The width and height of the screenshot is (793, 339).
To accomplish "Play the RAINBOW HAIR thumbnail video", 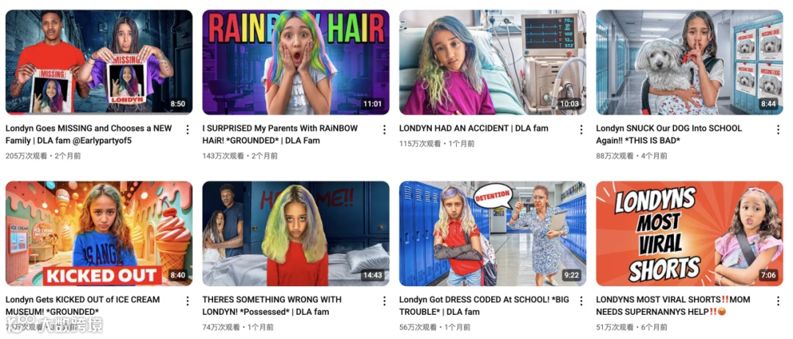I will tap(296, 62).
